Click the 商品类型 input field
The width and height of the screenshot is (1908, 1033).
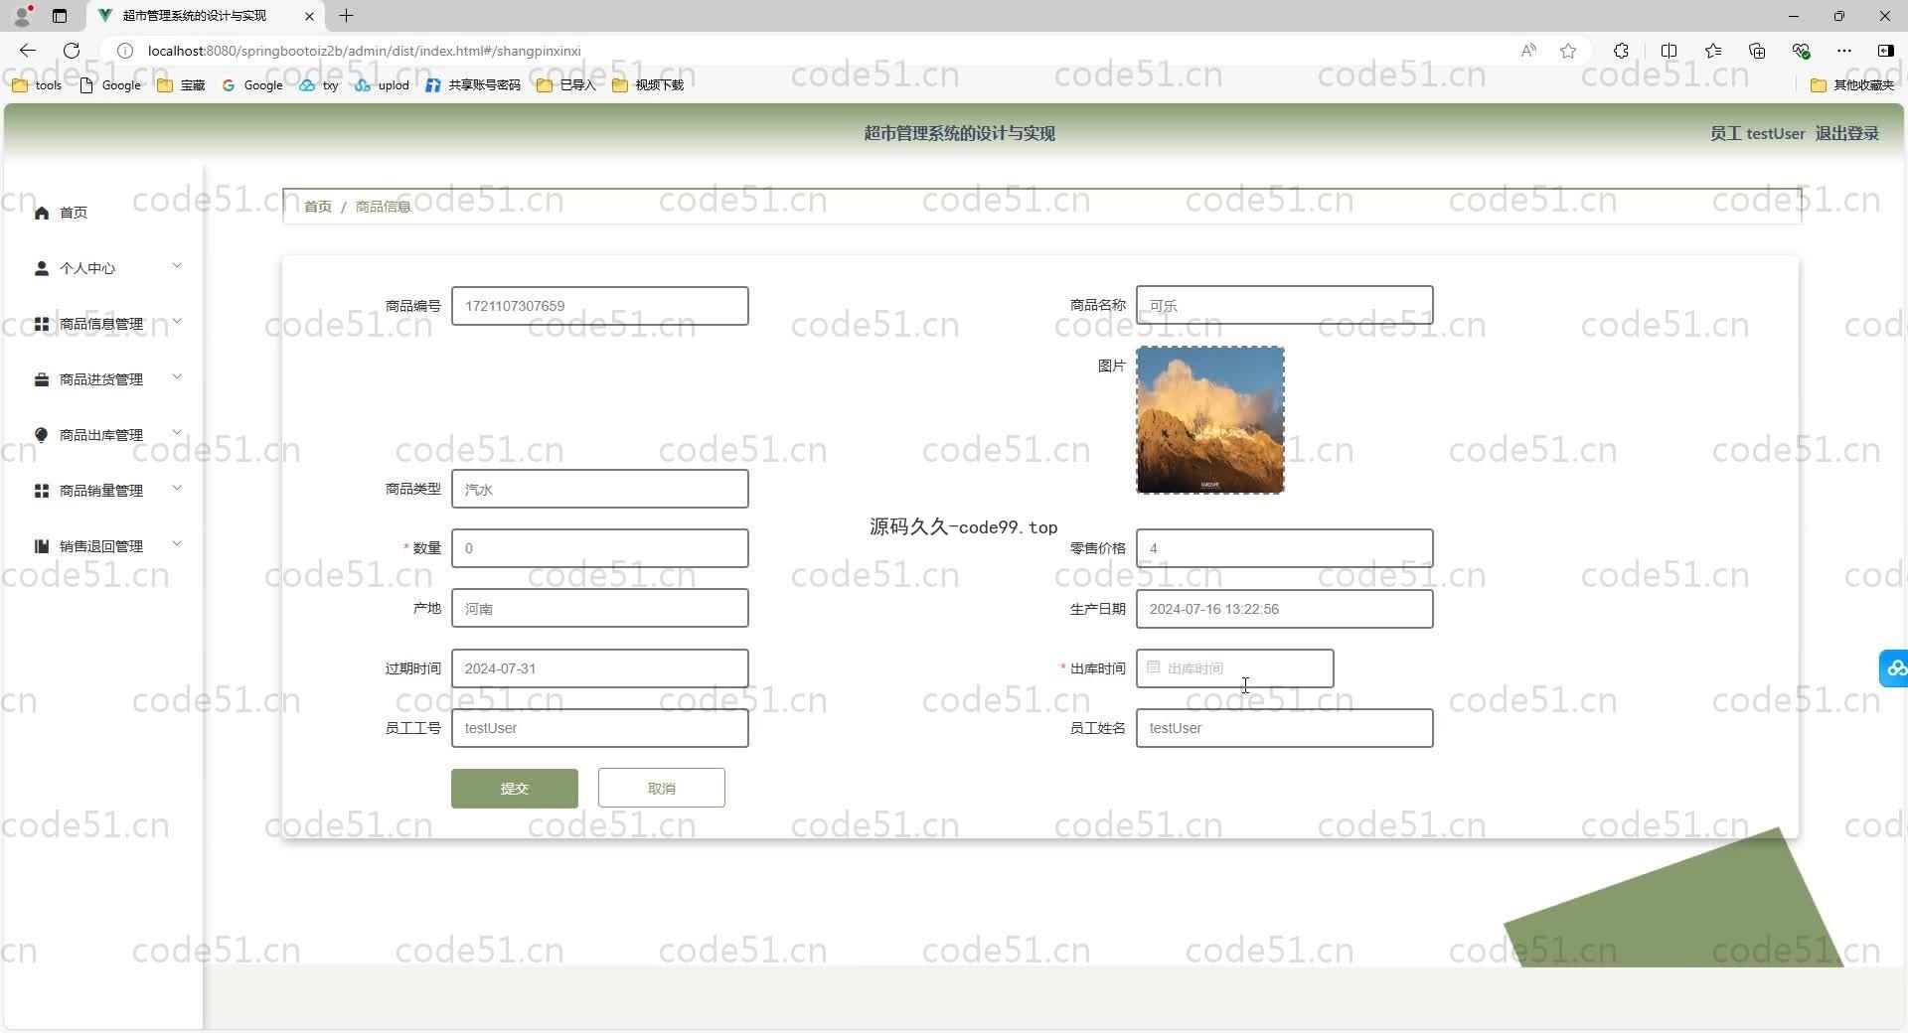coord(599,489)
